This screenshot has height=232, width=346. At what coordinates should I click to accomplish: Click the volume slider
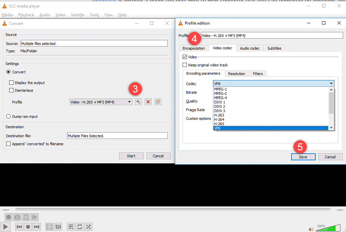328,228
